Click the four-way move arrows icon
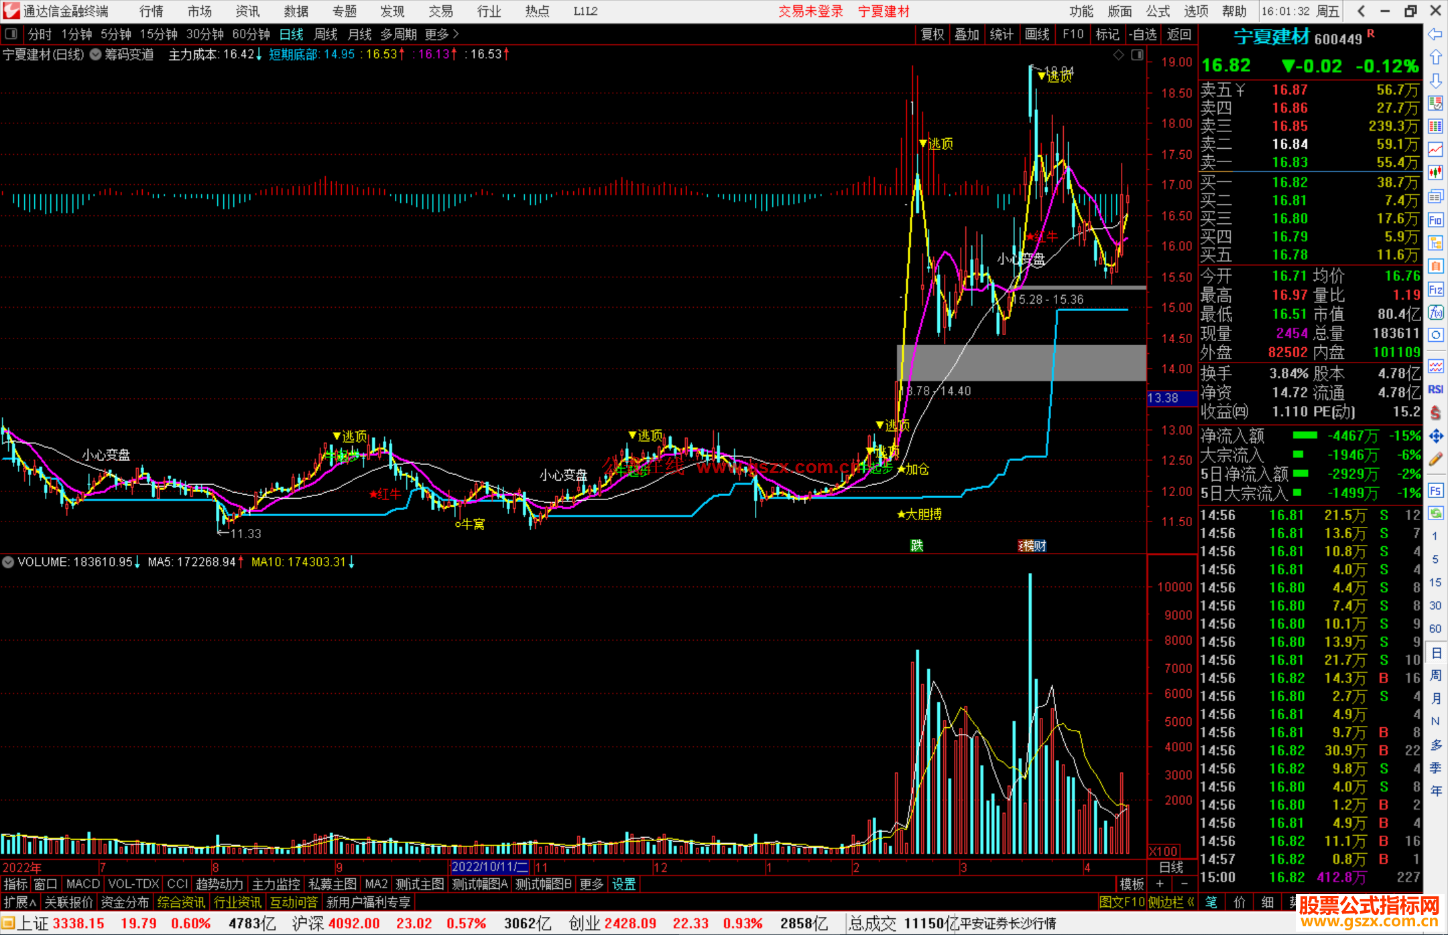Screen dimensions: 1448x935 (x=1435, y=436)
